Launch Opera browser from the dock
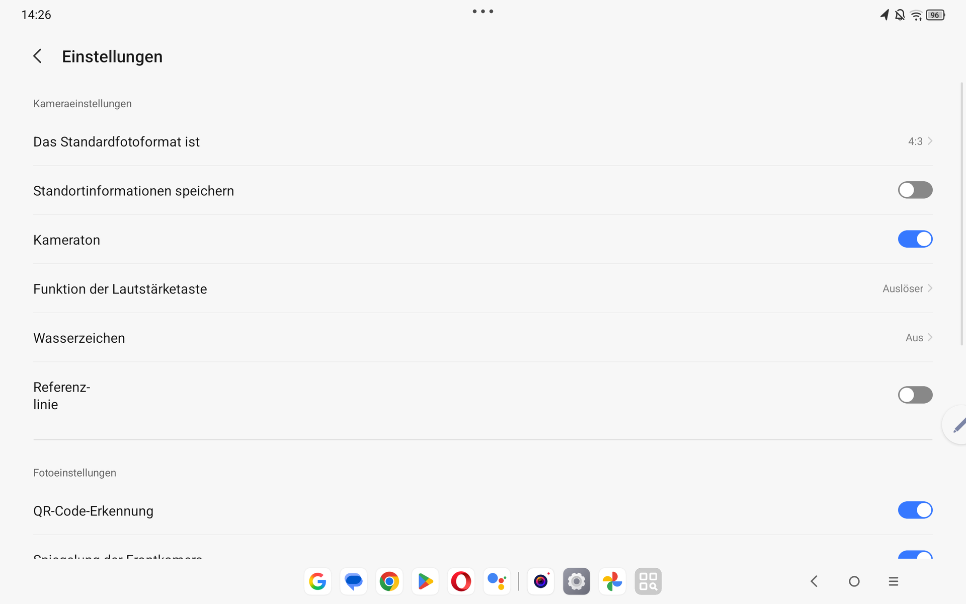Viewport: 966px width, 604px height. click(461, 581)
